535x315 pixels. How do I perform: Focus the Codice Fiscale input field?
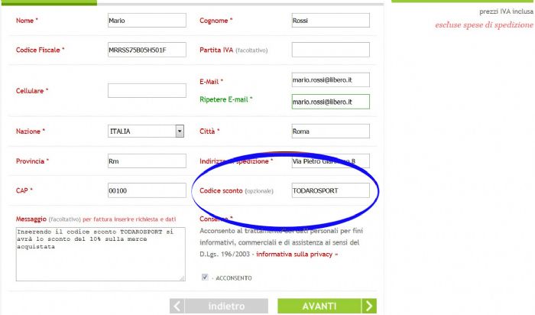click(146, 50)
